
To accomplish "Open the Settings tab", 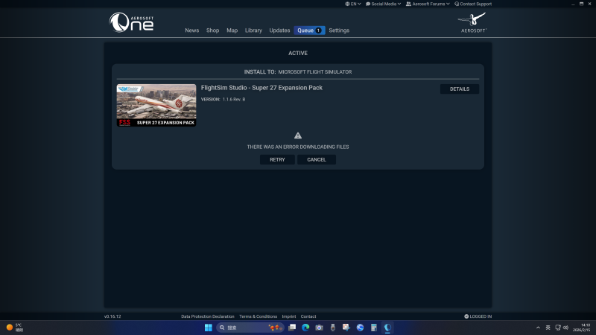I will pyautogui.click(x=339, y=31).
